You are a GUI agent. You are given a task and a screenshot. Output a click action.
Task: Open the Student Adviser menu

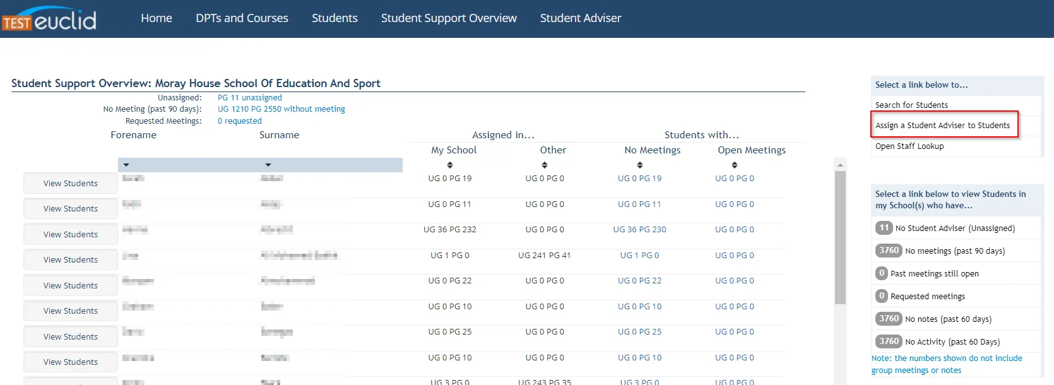(x=581, y=18)
